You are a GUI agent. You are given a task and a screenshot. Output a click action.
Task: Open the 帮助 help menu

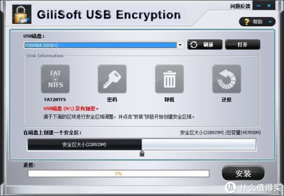pyautogui.click(x=257, y=22)
